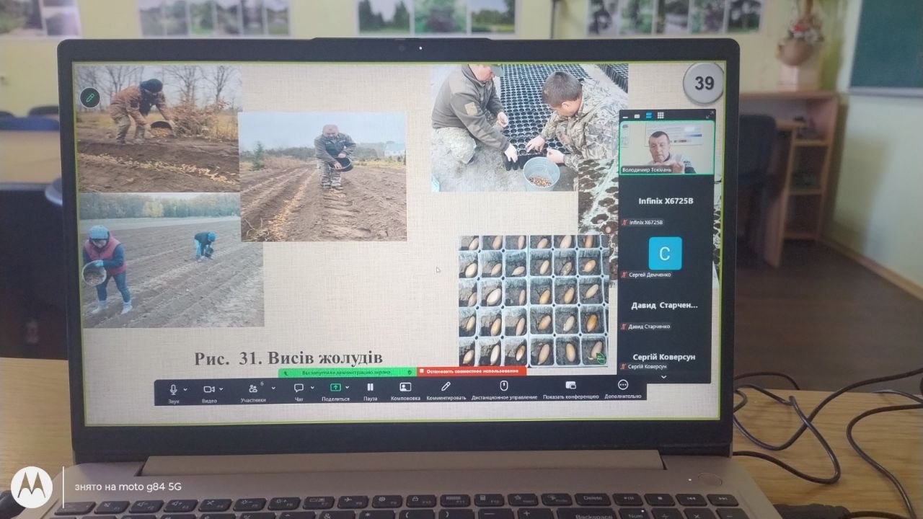This screenshot has height=519, width=923.
Task: Expand video options arrow next to camera
Action: pyautogui.click(x=221, y=389)
